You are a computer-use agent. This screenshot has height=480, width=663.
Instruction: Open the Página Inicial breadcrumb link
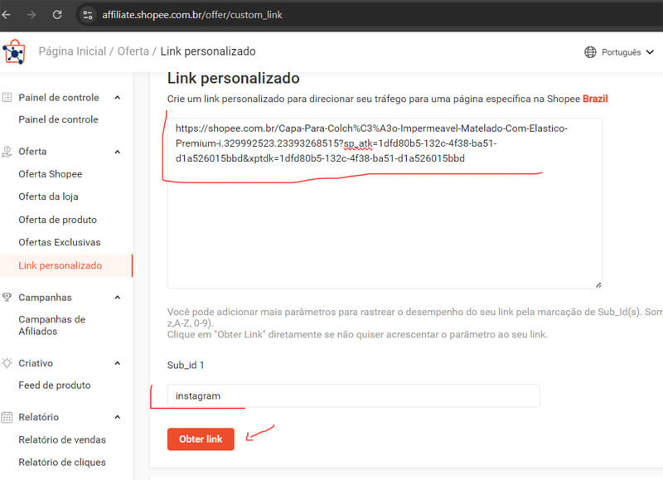pos(72,51)
